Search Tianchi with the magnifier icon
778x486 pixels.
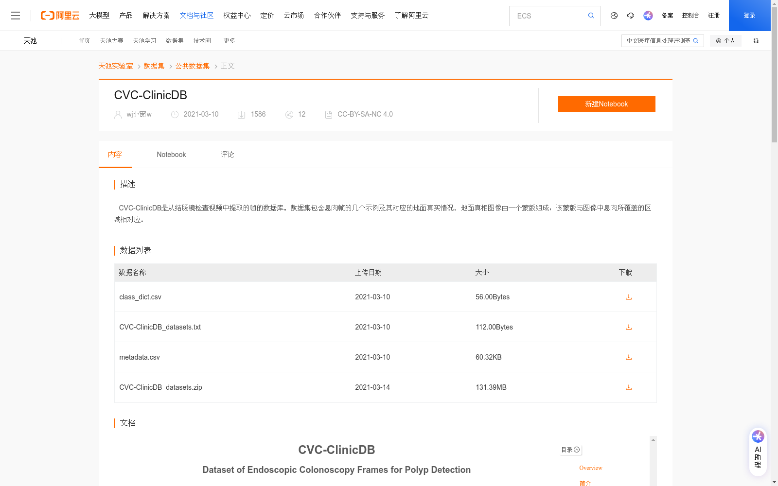pyautogui.click(x=696, y=41)
